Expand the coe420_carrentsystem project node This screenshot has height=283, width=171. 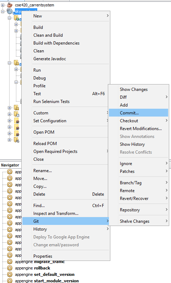(x=2, y=5)
